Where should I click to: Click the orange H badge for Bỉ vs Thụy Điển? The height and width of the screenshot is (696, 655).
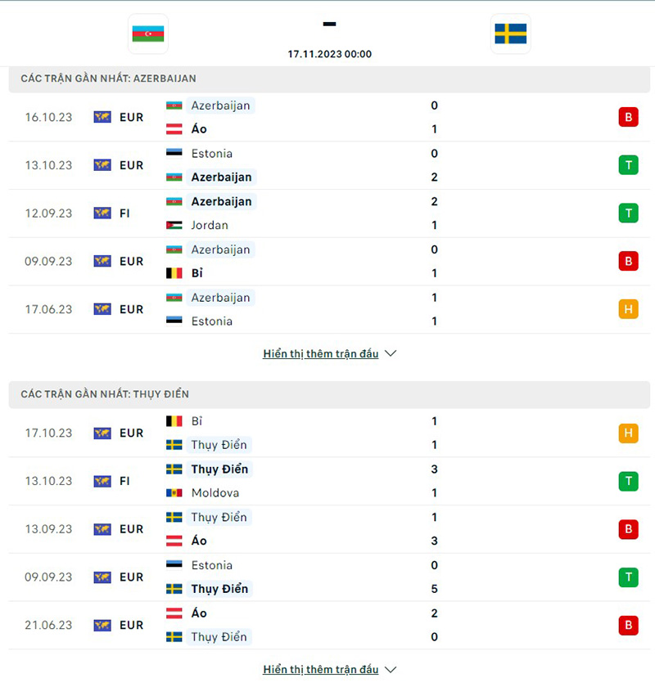[628, 433]
